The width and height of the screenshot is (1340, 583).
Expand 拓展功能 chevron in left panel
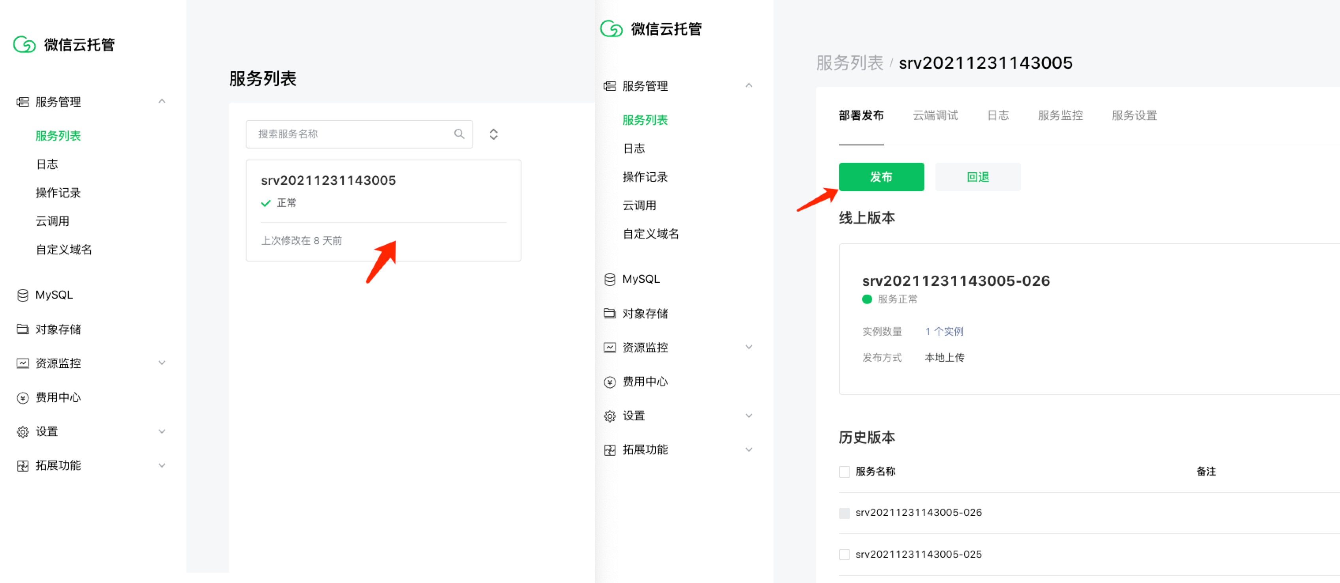pos(162,465)
